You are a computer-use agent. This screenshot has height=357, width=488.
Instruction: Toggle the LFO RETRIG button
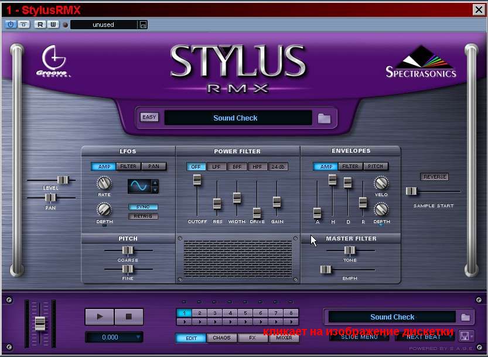click(143, 216)
